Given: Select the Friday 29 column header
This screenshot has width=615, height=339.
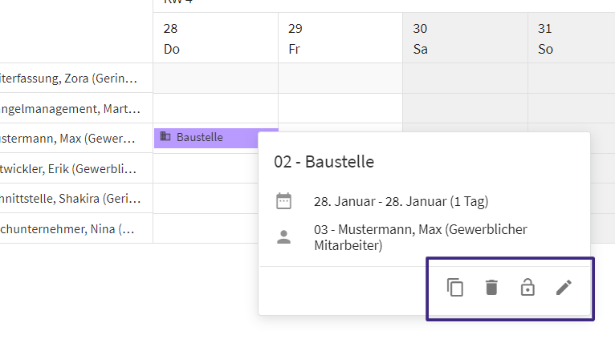Looking at the screenshot, I should coord(340,38).
